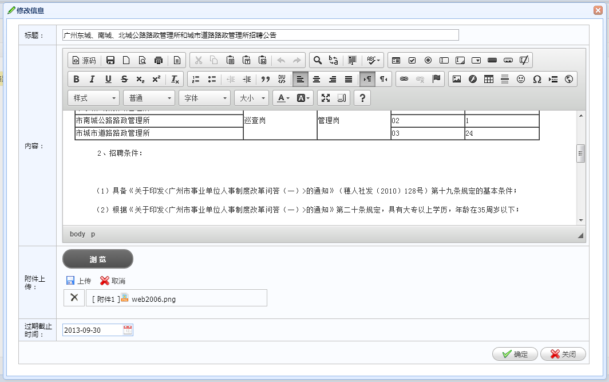Toggle superscript formatting

coord(156,79)
